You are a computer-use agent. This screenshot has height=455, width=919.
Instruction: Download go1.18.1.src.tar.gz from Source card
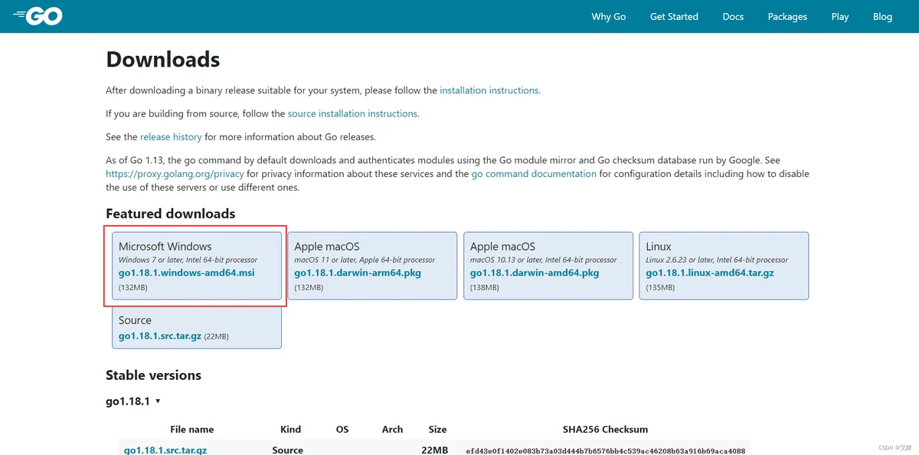pyautogui.click(x=160, y=336)
